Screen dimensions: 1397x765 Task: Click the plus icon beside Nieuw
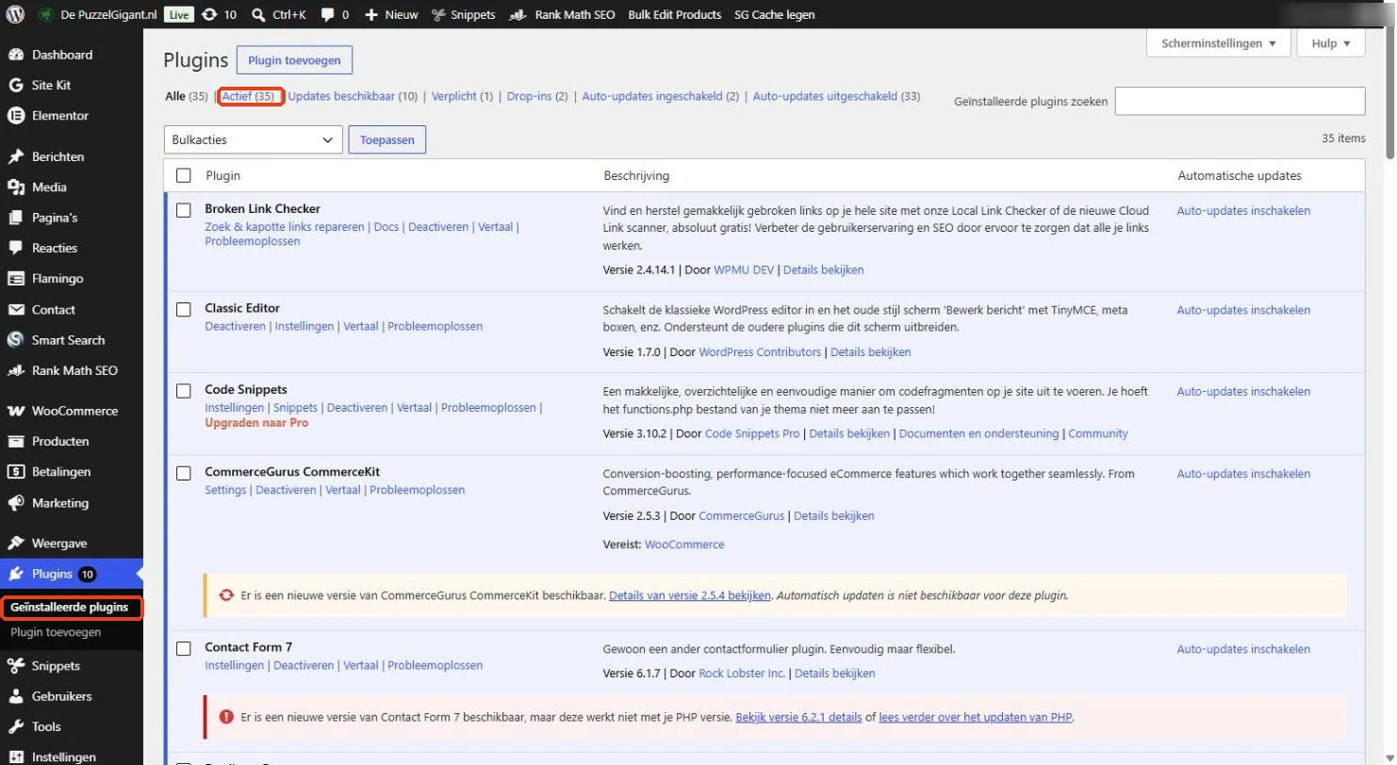[x=371, y=14]
